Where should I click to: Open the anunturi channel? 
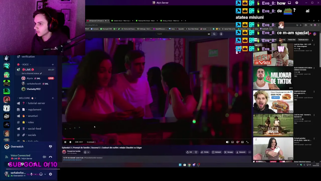33,116
